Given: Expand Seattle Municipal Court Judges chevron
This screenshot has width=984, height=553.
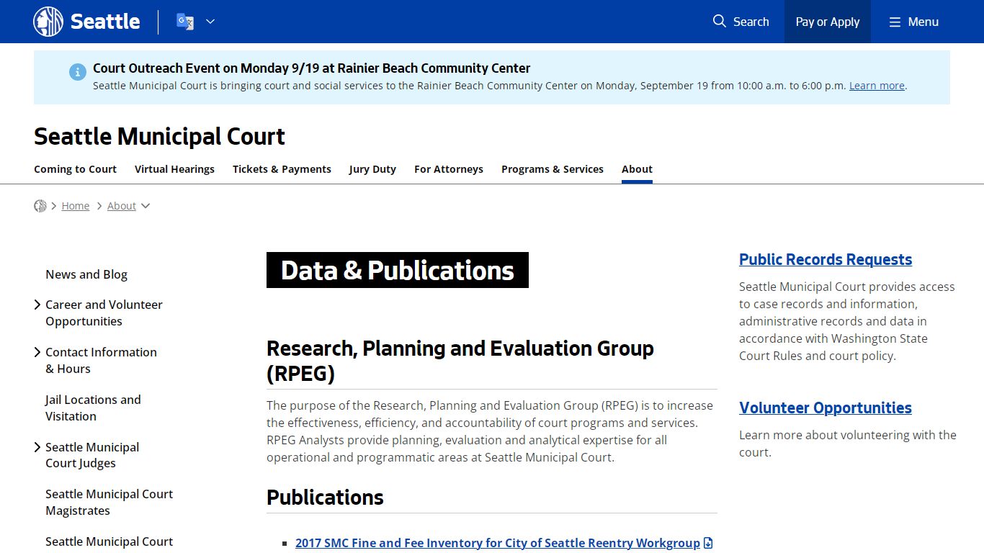Looking at the screenshot, I should point(37,447).
